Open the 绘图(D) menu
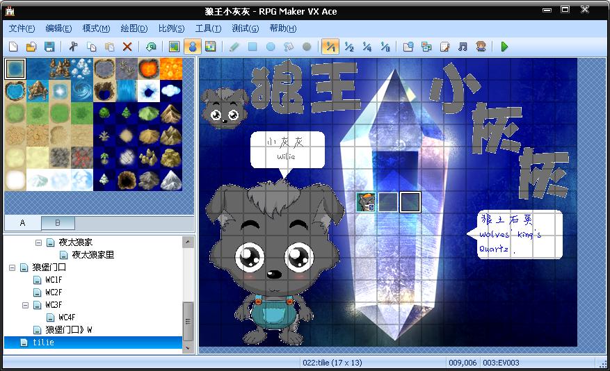 (134, 28)
